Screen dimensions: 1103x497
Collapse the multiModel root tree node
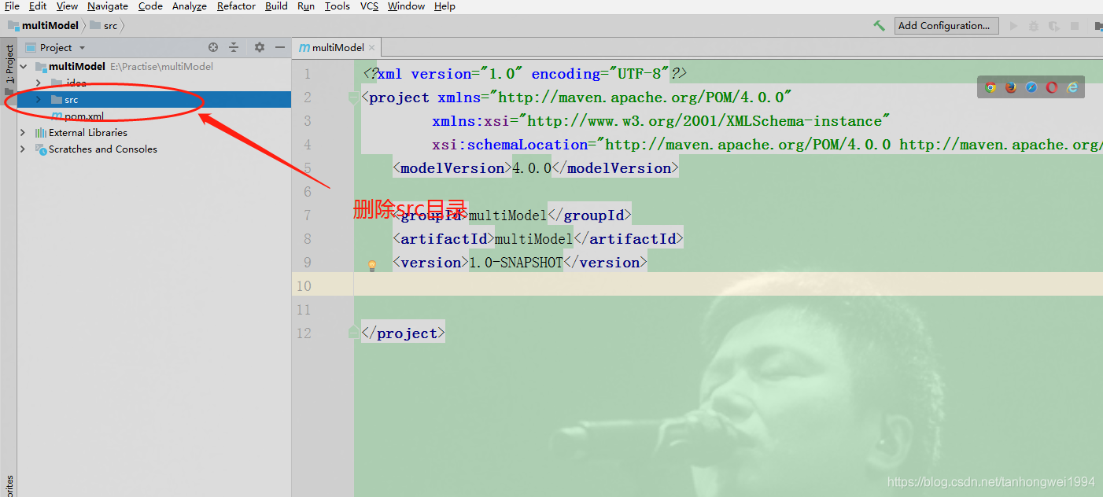coord(24,67)
